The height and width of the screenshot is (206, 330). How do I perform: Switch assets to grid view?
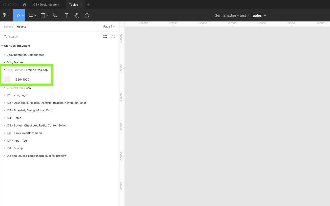tap(105, 37)
